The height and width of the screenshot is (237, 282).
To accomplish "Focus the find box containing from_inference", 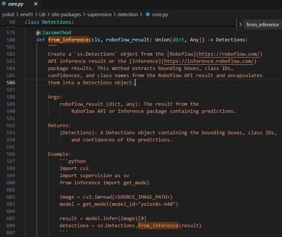I will (263, 24).
